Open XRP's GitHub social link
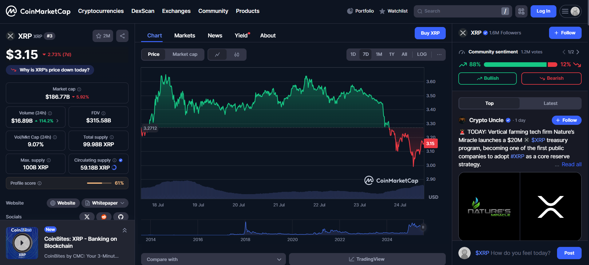 click(x=121, y=217)
